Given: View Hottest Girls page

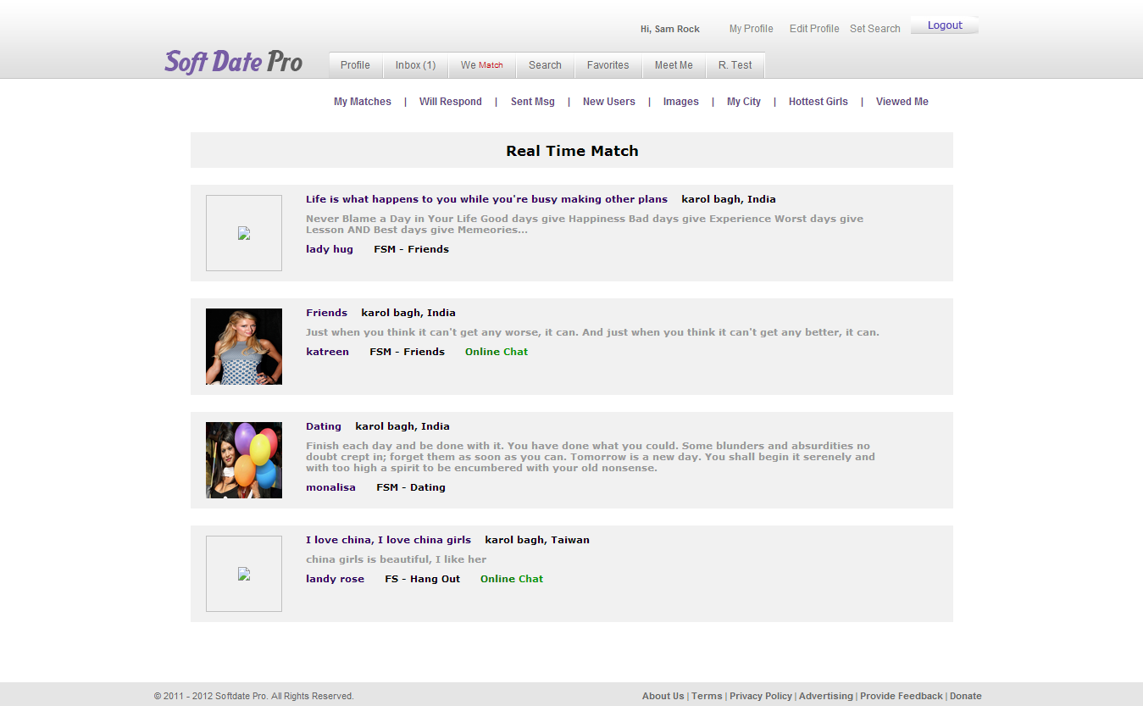Looking at the screenshot, I should (818, 102).
